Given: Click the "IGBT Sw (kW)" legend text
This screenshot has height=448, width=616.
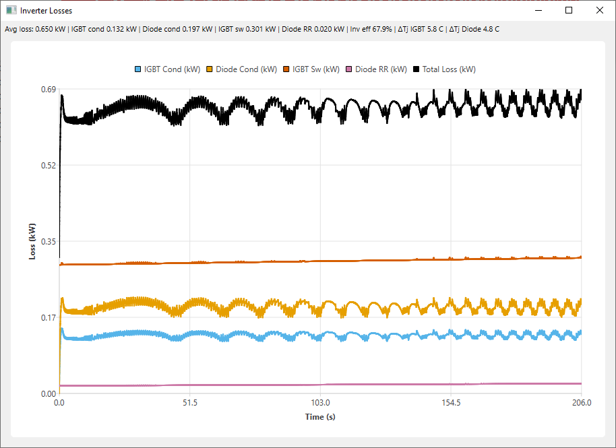Looking at the screenshot, I should (x=316, y=69).
